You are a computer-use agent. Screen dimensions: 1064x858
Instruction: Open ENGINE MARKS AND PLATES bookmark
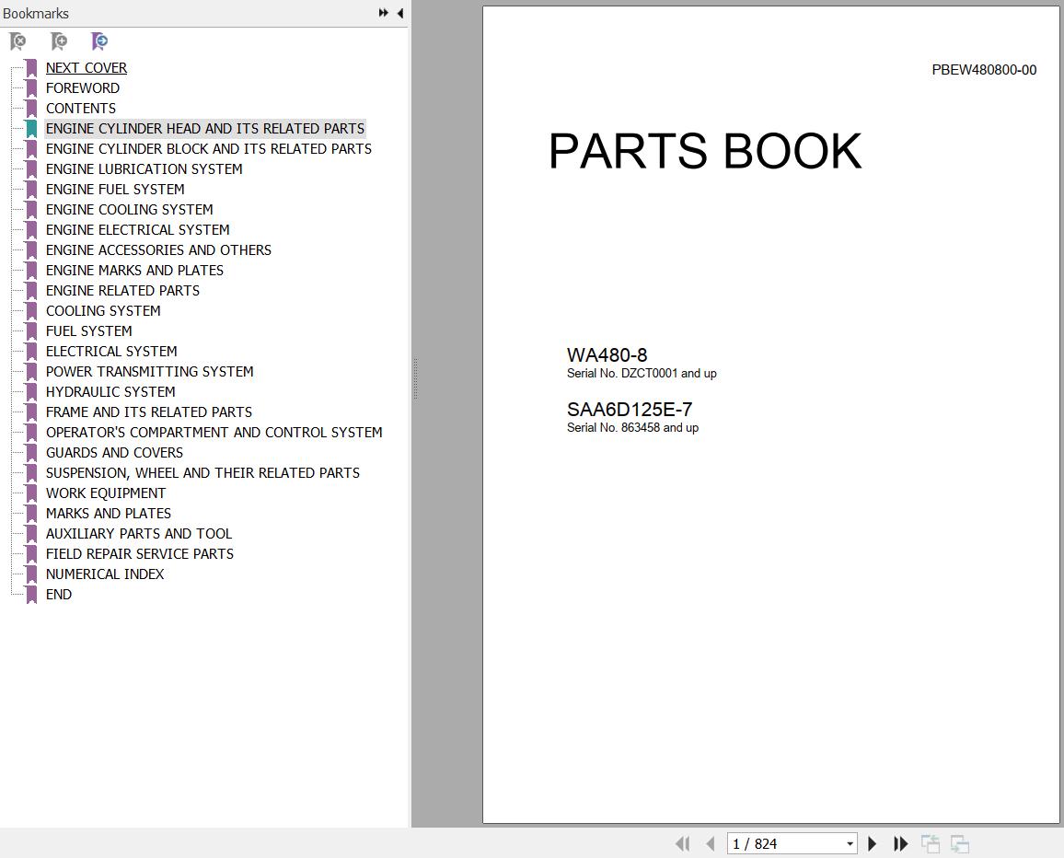(134, 270)
